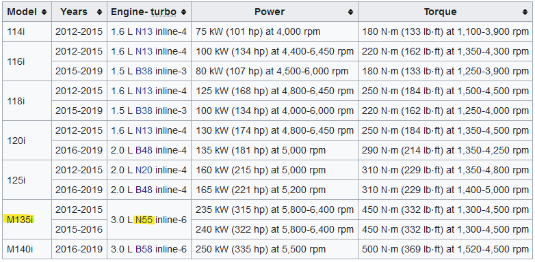Sort table by Power column arrows
The image size is (535, 262).
pyautogui.click(x=350, y=12)
